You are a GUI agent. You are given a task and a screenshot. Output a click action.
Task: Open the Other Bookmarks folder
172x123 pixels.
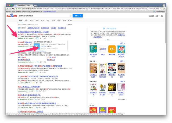pyautogui.click(x=159, y=11)
